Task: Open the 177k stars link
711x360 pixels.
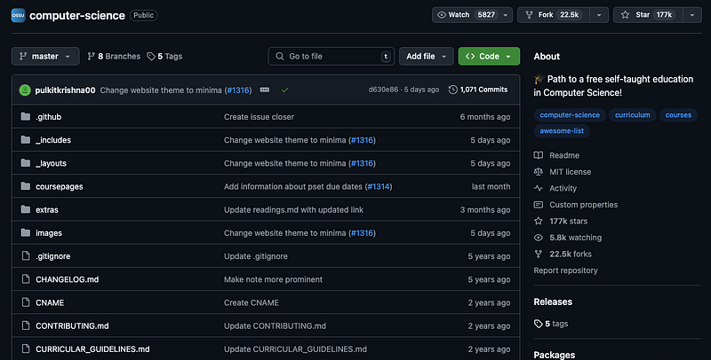Action: click(569, 221)
